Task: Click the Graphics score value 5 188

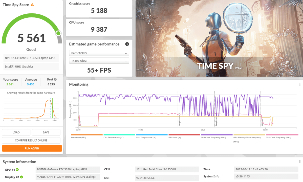Action: pyautogui.click(x=99, y=10)
